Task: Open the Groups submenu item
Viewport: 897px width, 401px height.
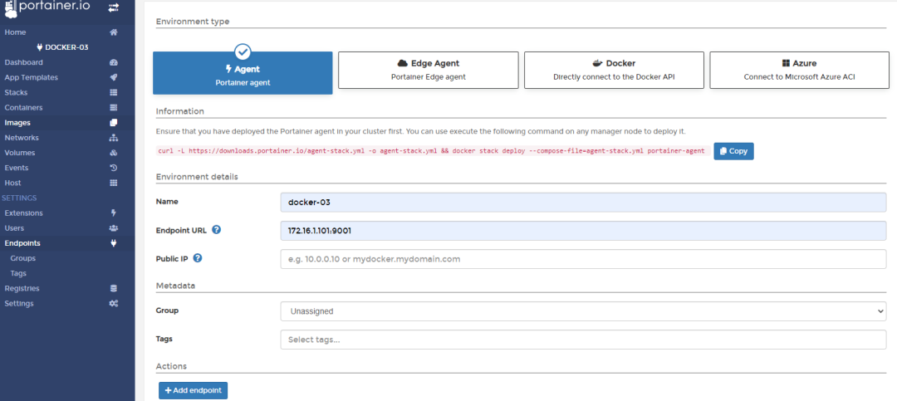Action: 23,258
